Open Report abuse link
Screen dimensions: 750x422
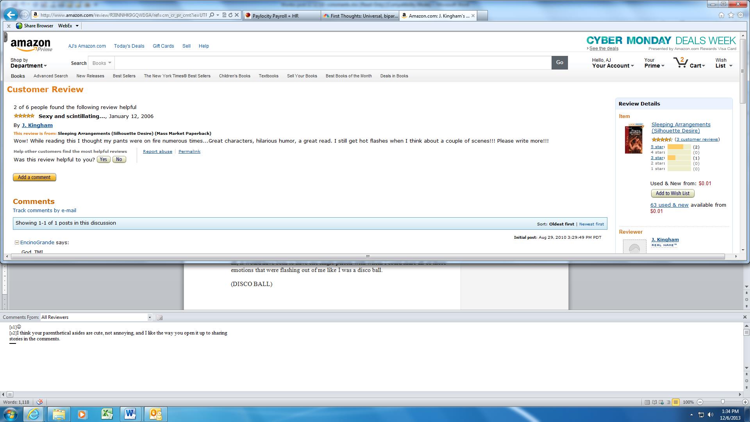(x=157, y=152)
